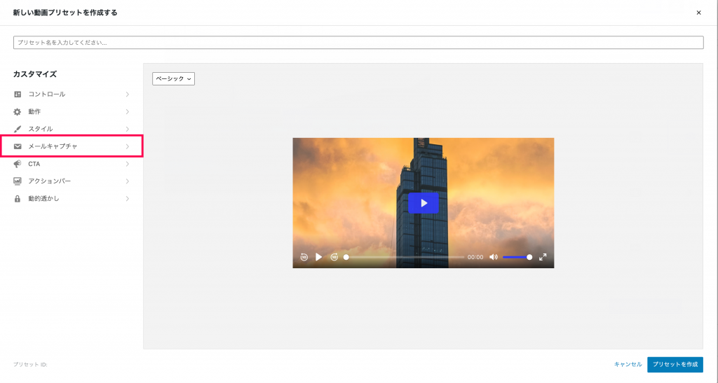Click the カスタマイズ heading
Viewport: 718px width, 383px height.
35,74
